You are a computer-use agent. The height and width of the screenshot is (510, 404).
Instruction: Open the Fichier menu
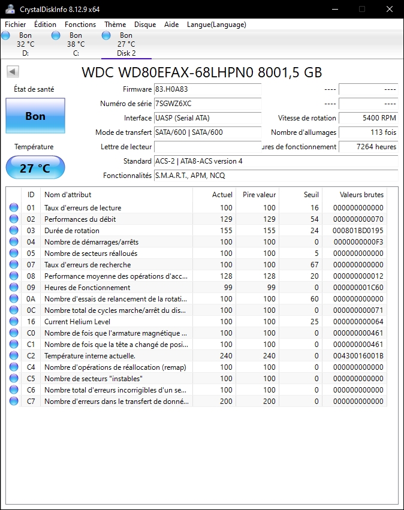pyautogui.click(x=16, y=25)
